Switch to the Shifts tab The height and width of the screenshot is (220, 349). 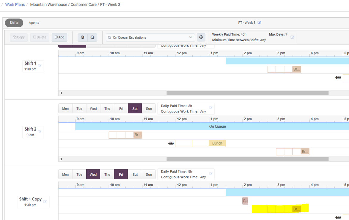14,23
